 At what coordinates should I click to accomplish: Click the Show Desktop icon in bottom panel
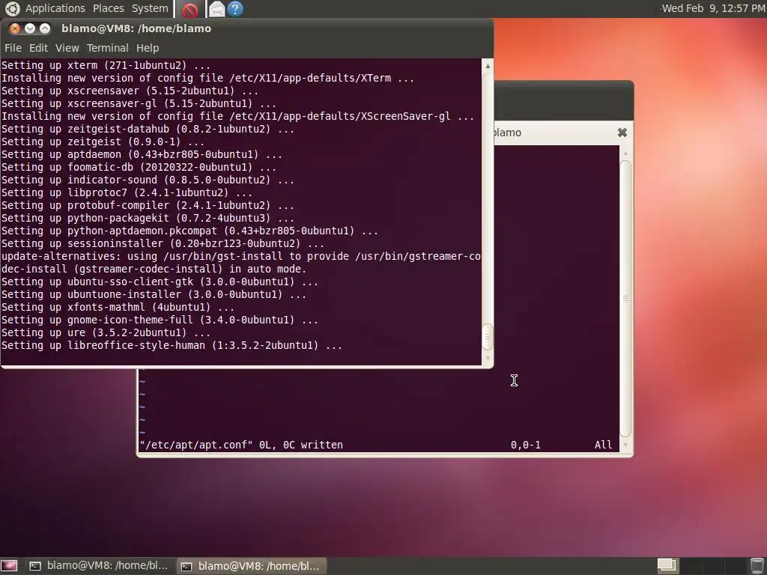point(9,566)
